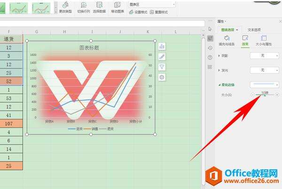
Task: Click the 更改类型 (Change Chart Type) icon
Action: (65, 8)
